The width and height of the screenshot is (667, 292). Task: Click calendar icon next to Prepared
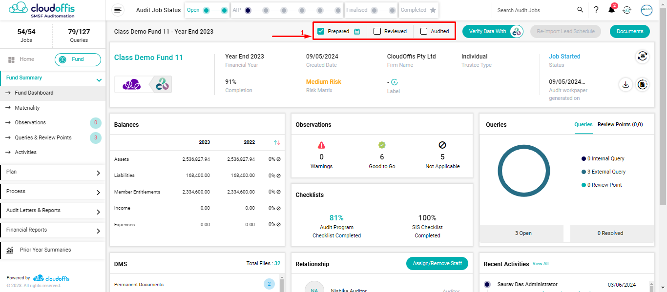point(357,31)
